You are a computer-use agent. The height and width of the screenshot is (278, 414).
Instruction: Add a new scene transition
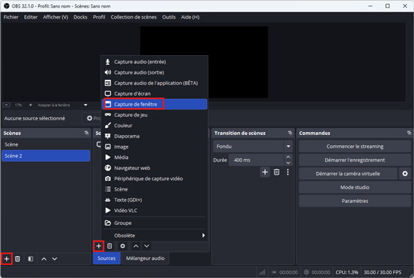(265, 172)
